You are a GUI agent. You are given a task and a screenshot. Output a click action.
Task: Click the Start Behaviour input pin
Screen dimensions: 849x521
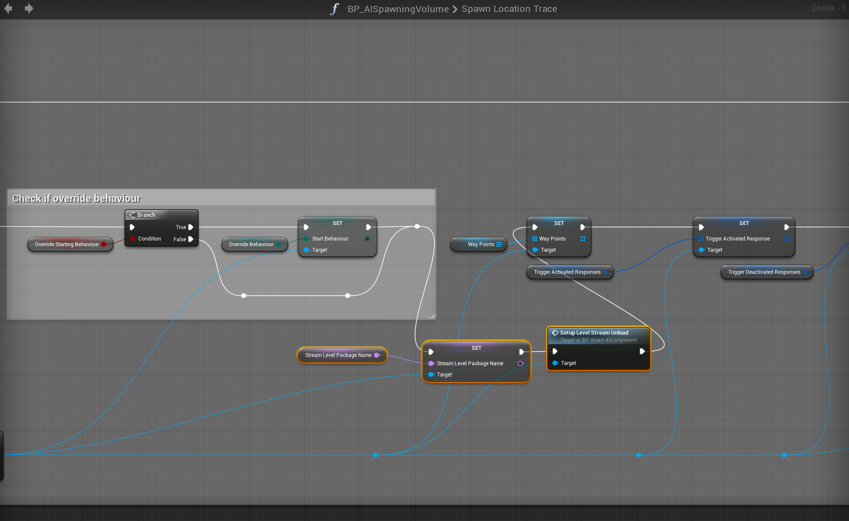tap(306, 239)
